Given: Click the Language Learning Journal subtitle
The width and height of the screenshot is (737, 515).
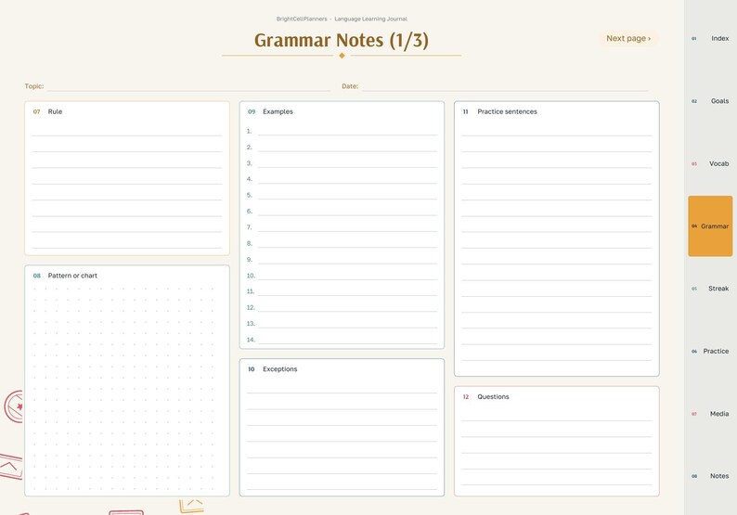Looking at the screenshot, I should point(371,19).
